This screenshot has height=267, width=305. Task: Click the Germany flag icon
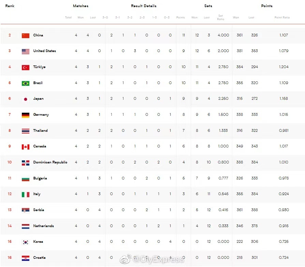tap(26, 115)
